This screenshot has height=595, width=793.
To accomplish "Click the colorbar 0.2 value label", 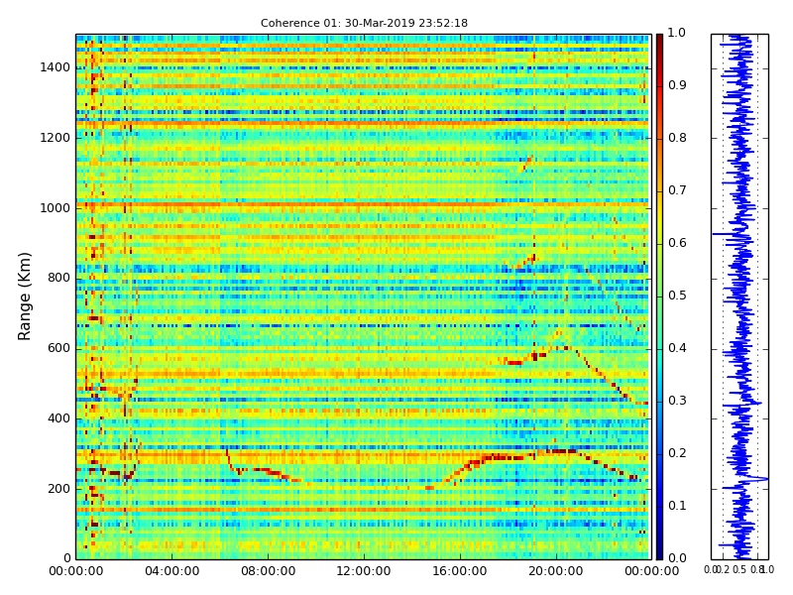I will pyautogui.click(x=677, y=453).
